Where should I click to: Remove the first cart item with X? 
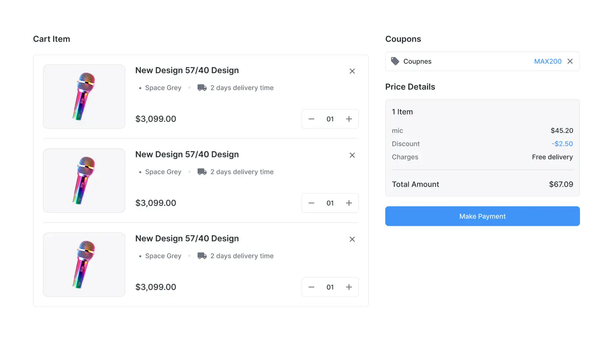tap(352, 71)
